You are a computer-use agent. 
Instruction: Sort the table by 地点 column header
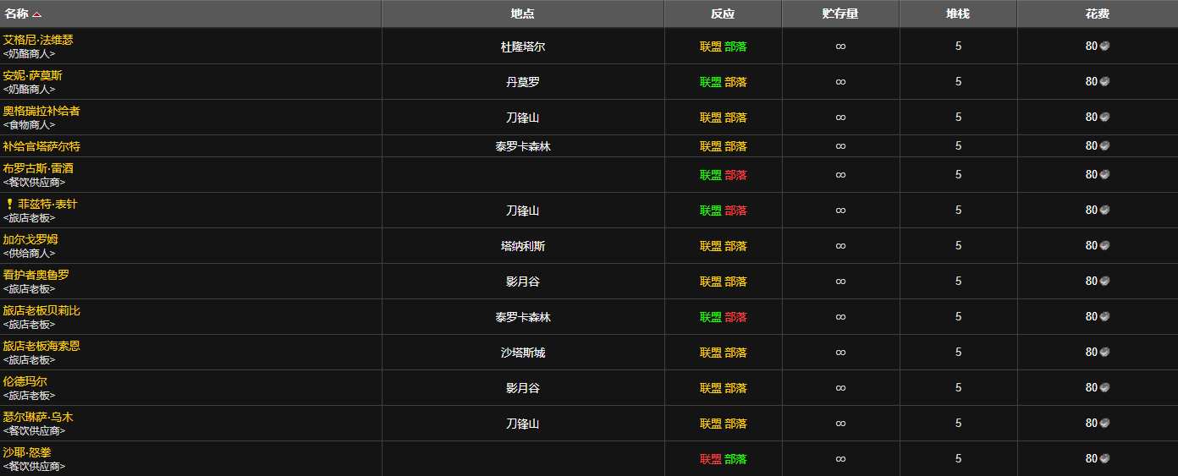tap(523, 14)
